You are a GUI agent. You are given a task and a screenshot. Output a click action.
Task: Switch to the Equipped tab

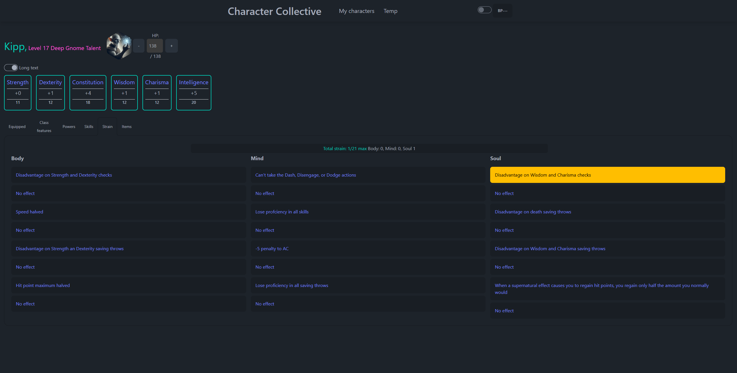(17, 126)
